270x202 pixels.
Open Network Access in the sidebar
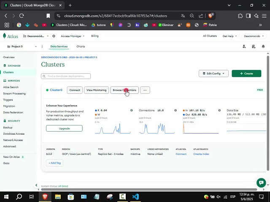pos(13,140)
